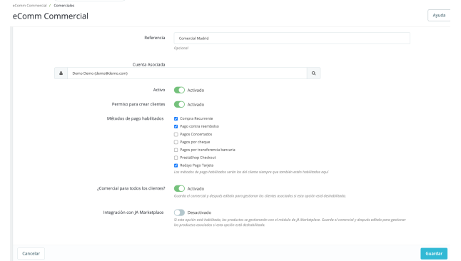The image size is (461, 261).
Task: Click the search magnifier icon in account field
Action: 314,73
